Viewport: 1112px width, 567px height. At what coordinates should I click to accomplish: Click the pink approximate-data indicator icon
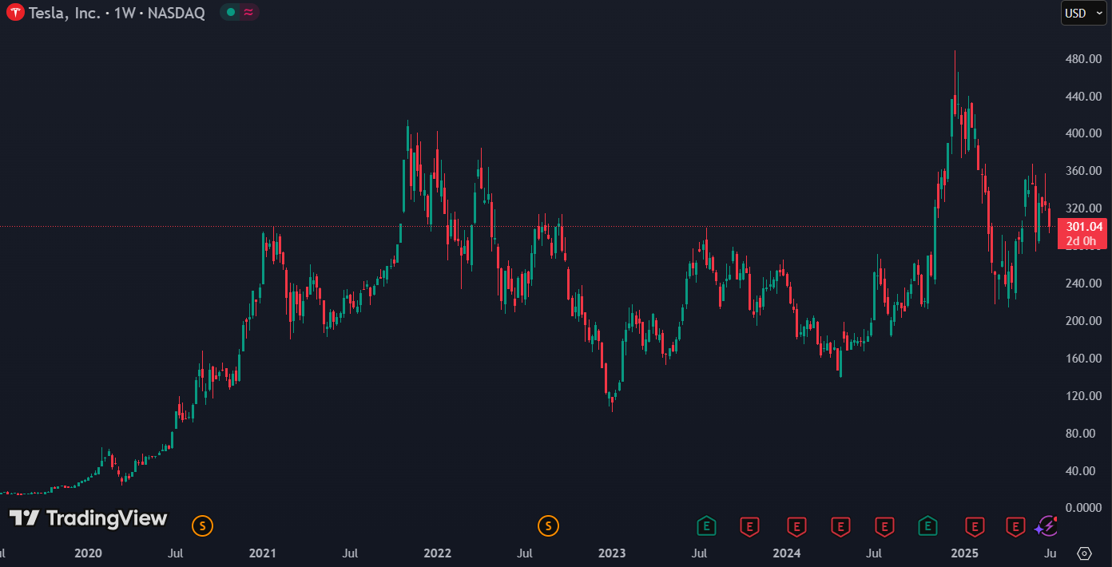(249, 13)
